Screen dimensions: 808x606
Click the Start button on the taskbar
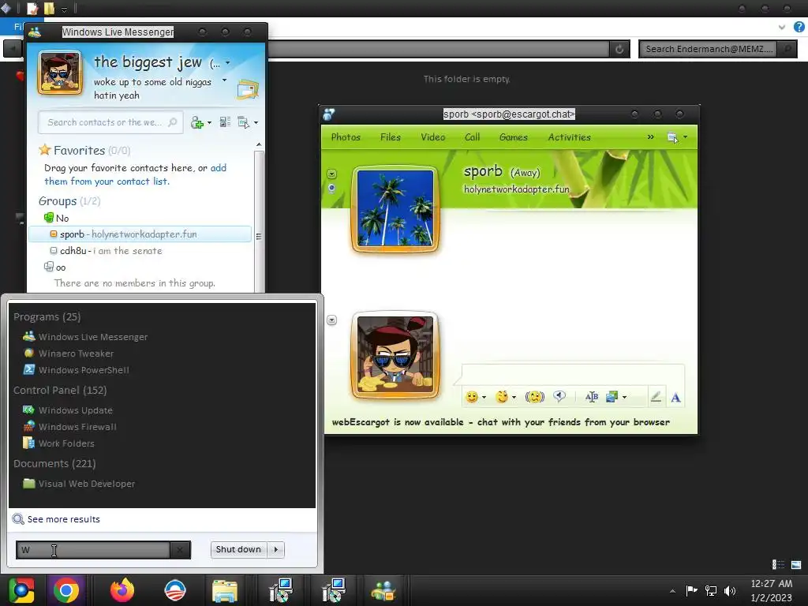point(21,590)
